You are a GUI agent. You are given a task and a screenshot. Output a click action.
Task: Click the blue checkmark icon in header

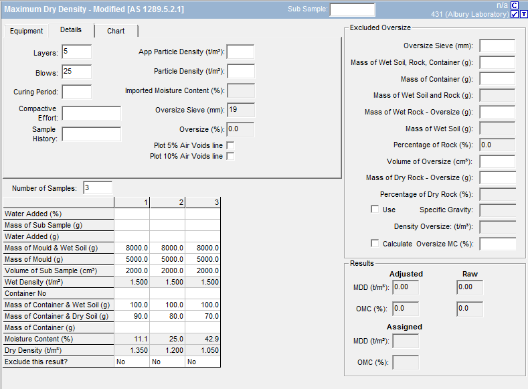coord(515,15)
